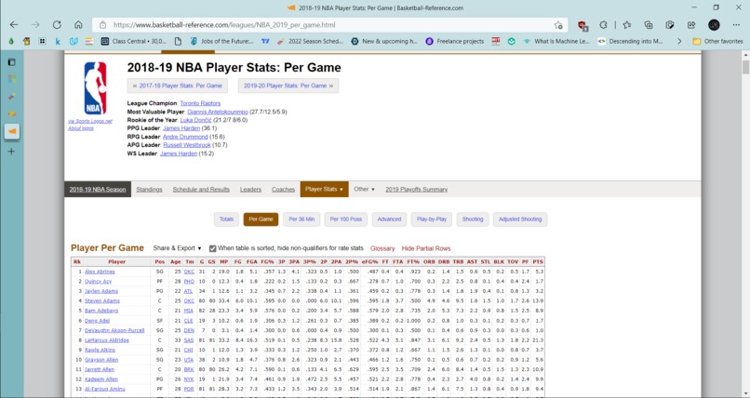Image resolution: width=750 pixels, height=398 pixels.
Task: Sort the table by Age column header
Action: pyautogui.click(x=176, y=262)
